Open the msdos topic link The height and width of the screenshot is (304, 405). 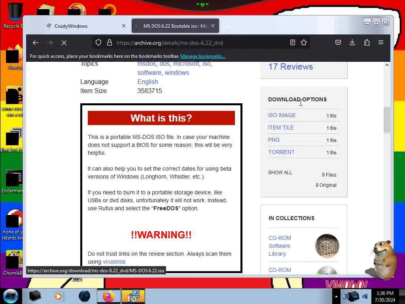click(x=146, y=64)
